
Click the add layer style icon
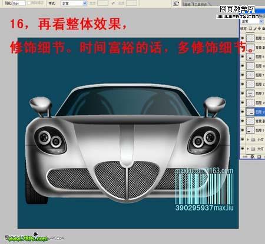coord(253,157)
